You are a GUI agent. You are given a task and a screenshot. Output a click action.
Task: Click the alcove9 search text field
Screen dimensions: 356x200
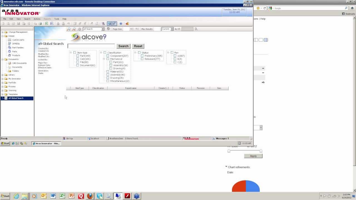coord(91,46)
